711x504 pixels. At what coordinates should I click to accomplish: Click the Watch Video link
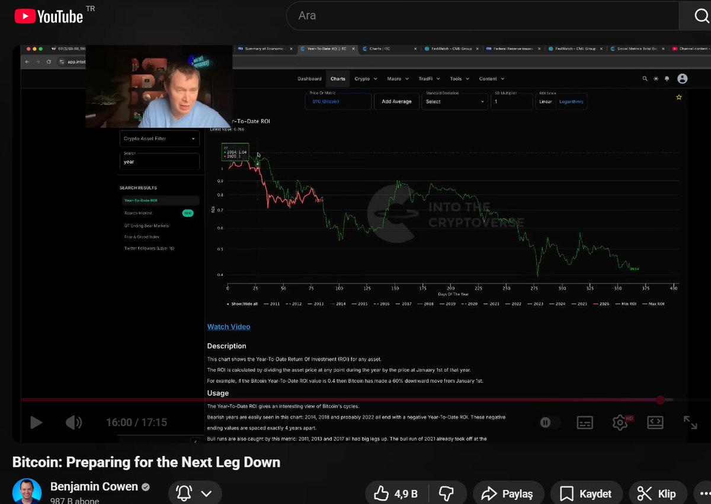click(229, 326)
